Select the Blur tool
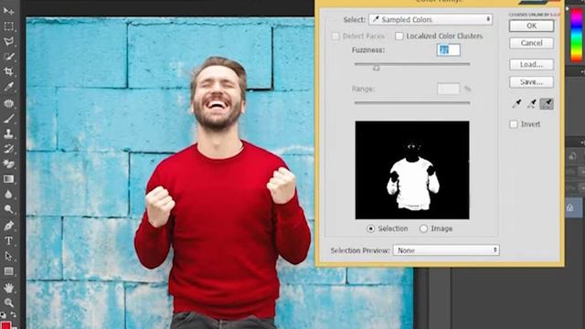Image resolution: width=585 pixels, height=329 pixels. click(8, 194)
